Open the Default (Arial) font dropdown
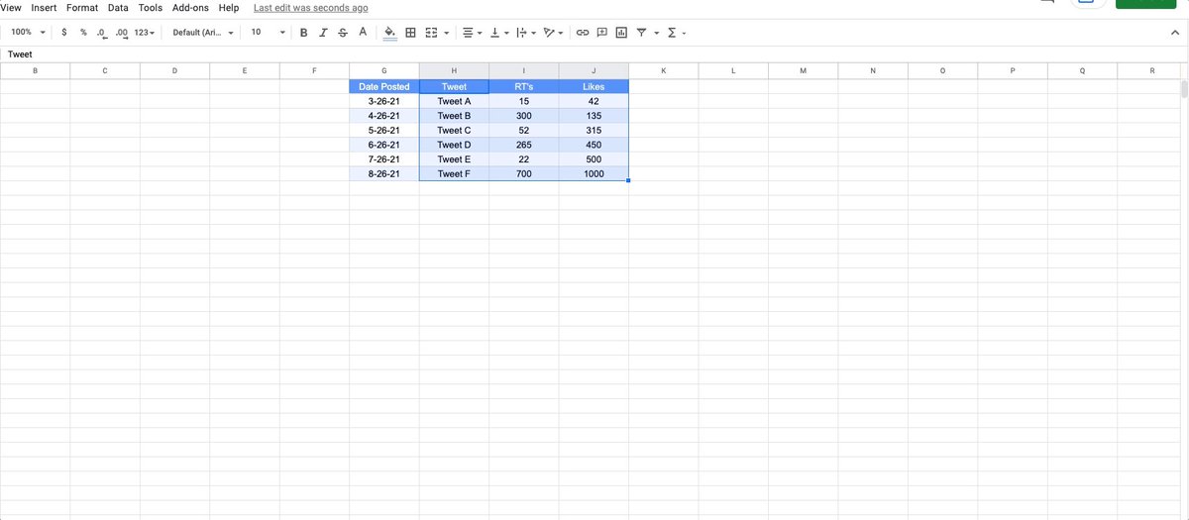The width and height of the screenshot is (1189, 520). click(x=203, y=33)
